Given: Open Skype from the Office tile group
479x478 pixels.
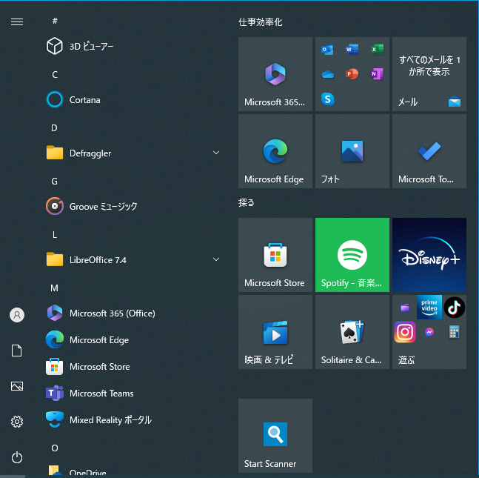Looking at the screenshot, I should [327, 99].
